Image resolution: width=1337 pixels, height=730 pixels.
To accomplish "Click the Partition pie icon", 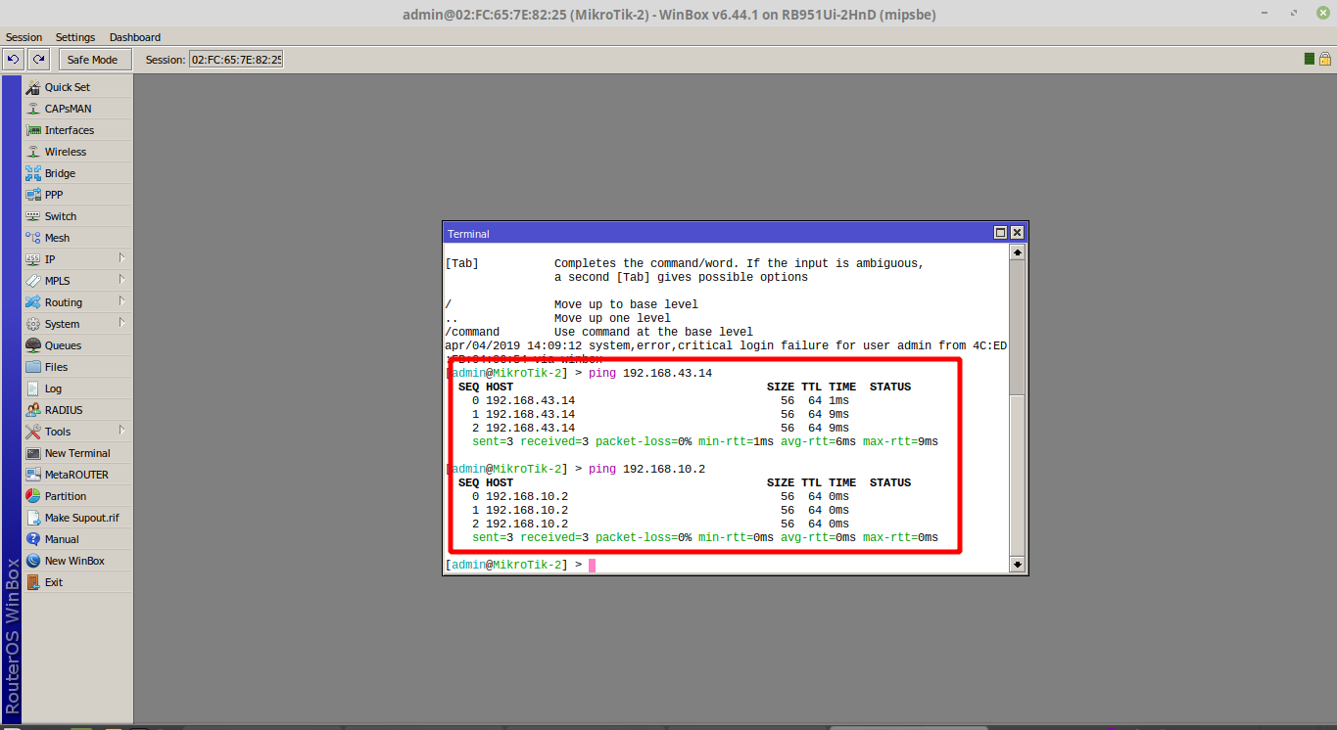I will [x=33, y=496].
